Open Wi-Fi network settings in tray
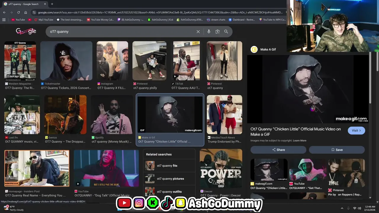Viewport: 379px width, 213px height. (x=355, y=208)
